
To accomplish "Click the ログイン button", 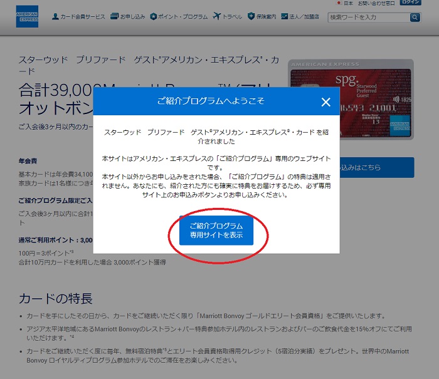I will point(410,3).
